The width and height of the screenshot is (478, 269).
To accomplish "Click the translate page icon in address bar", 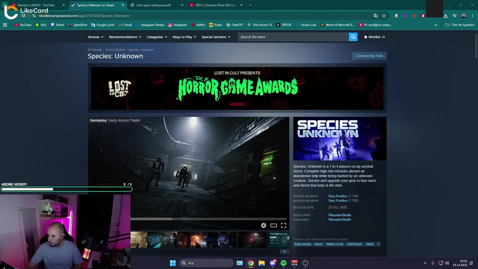I will 376,16.
